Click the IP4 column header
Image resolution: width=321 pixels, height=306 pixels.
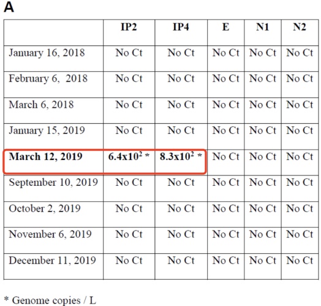tap(181, 27)
